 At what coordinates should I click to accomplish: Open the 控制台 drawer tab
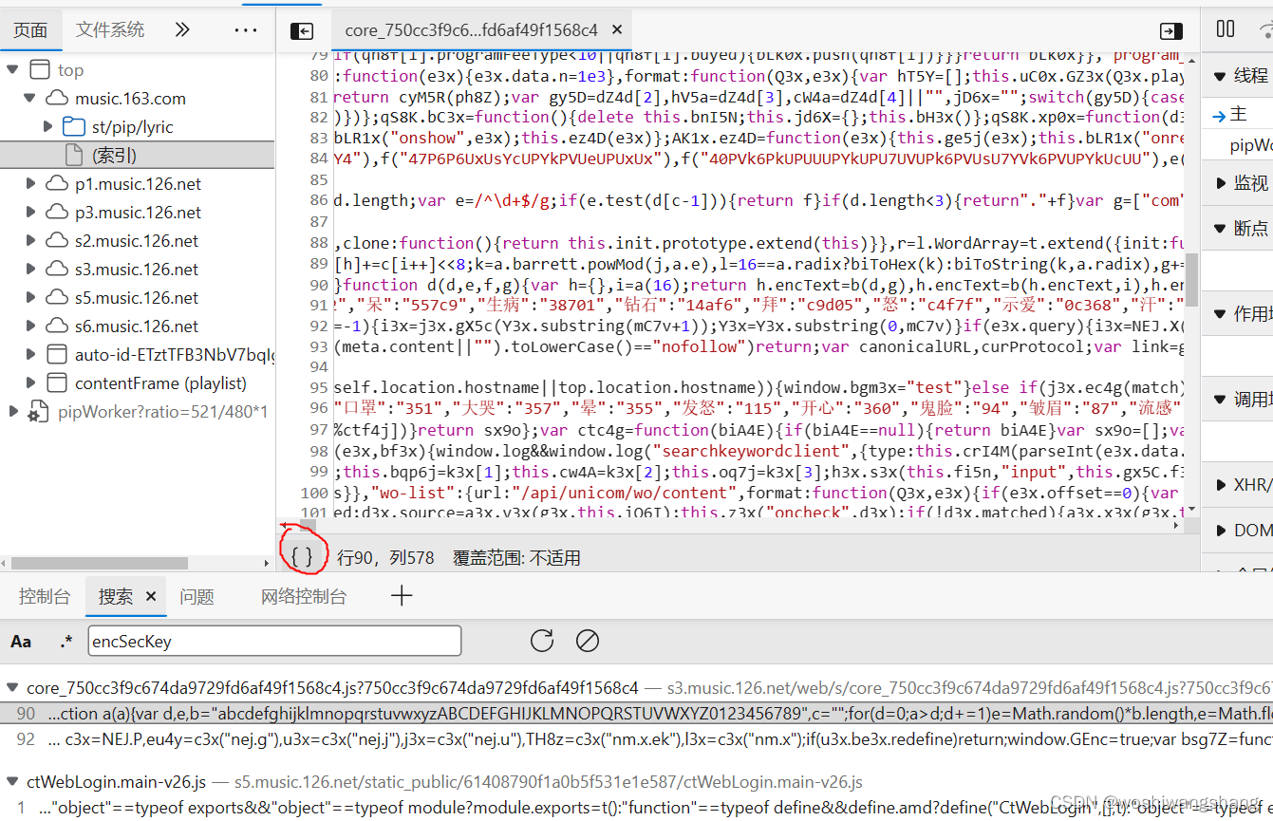click(44, 597)
